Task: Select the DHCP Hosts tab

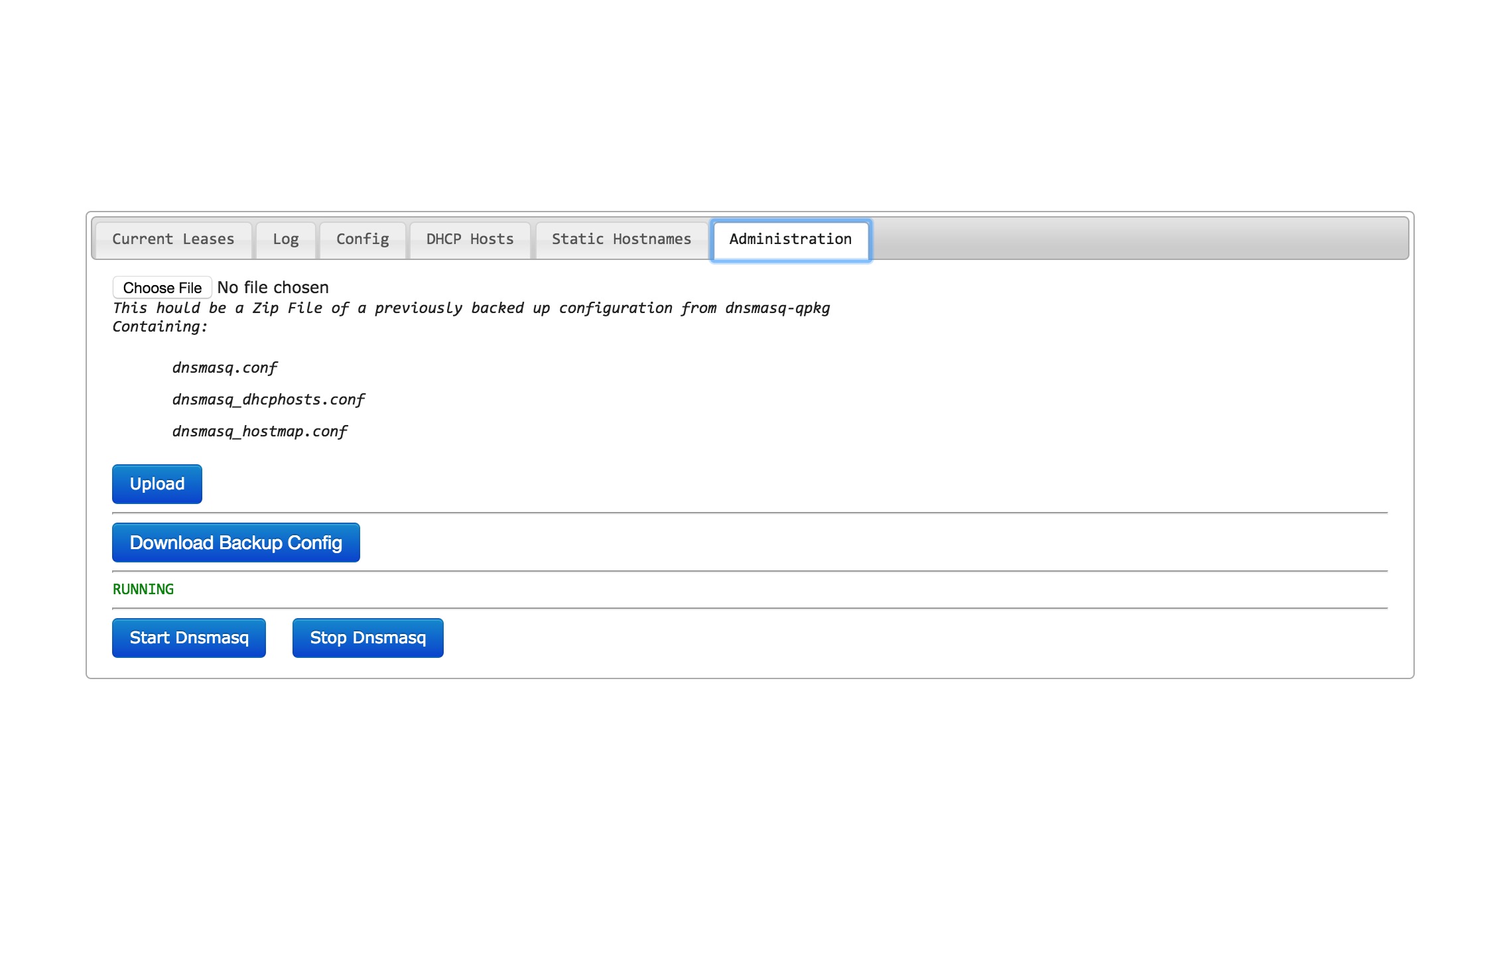Action: tap(470, 239)
